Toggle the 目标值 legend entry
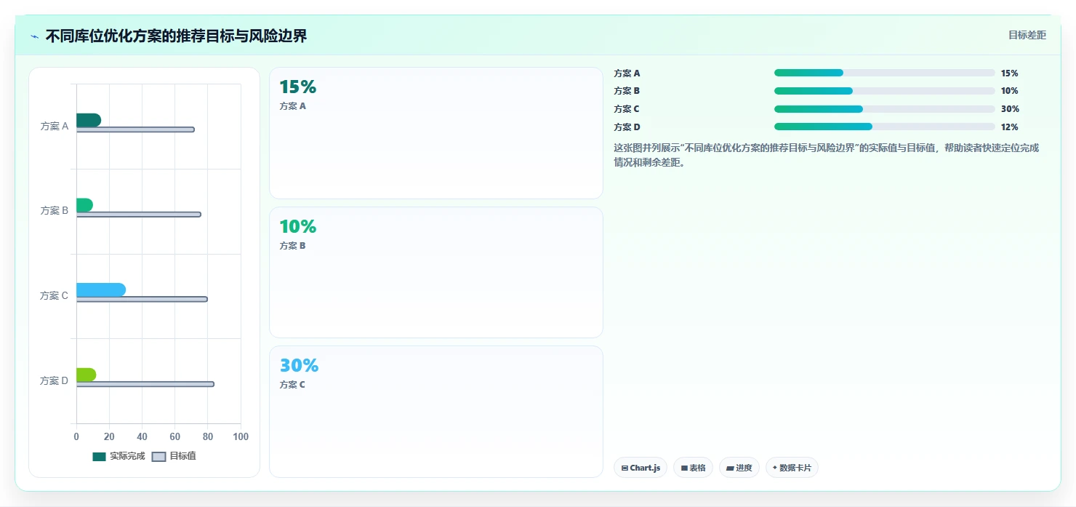The height and width of the screenshot is (507, 1076). (174, 456)
